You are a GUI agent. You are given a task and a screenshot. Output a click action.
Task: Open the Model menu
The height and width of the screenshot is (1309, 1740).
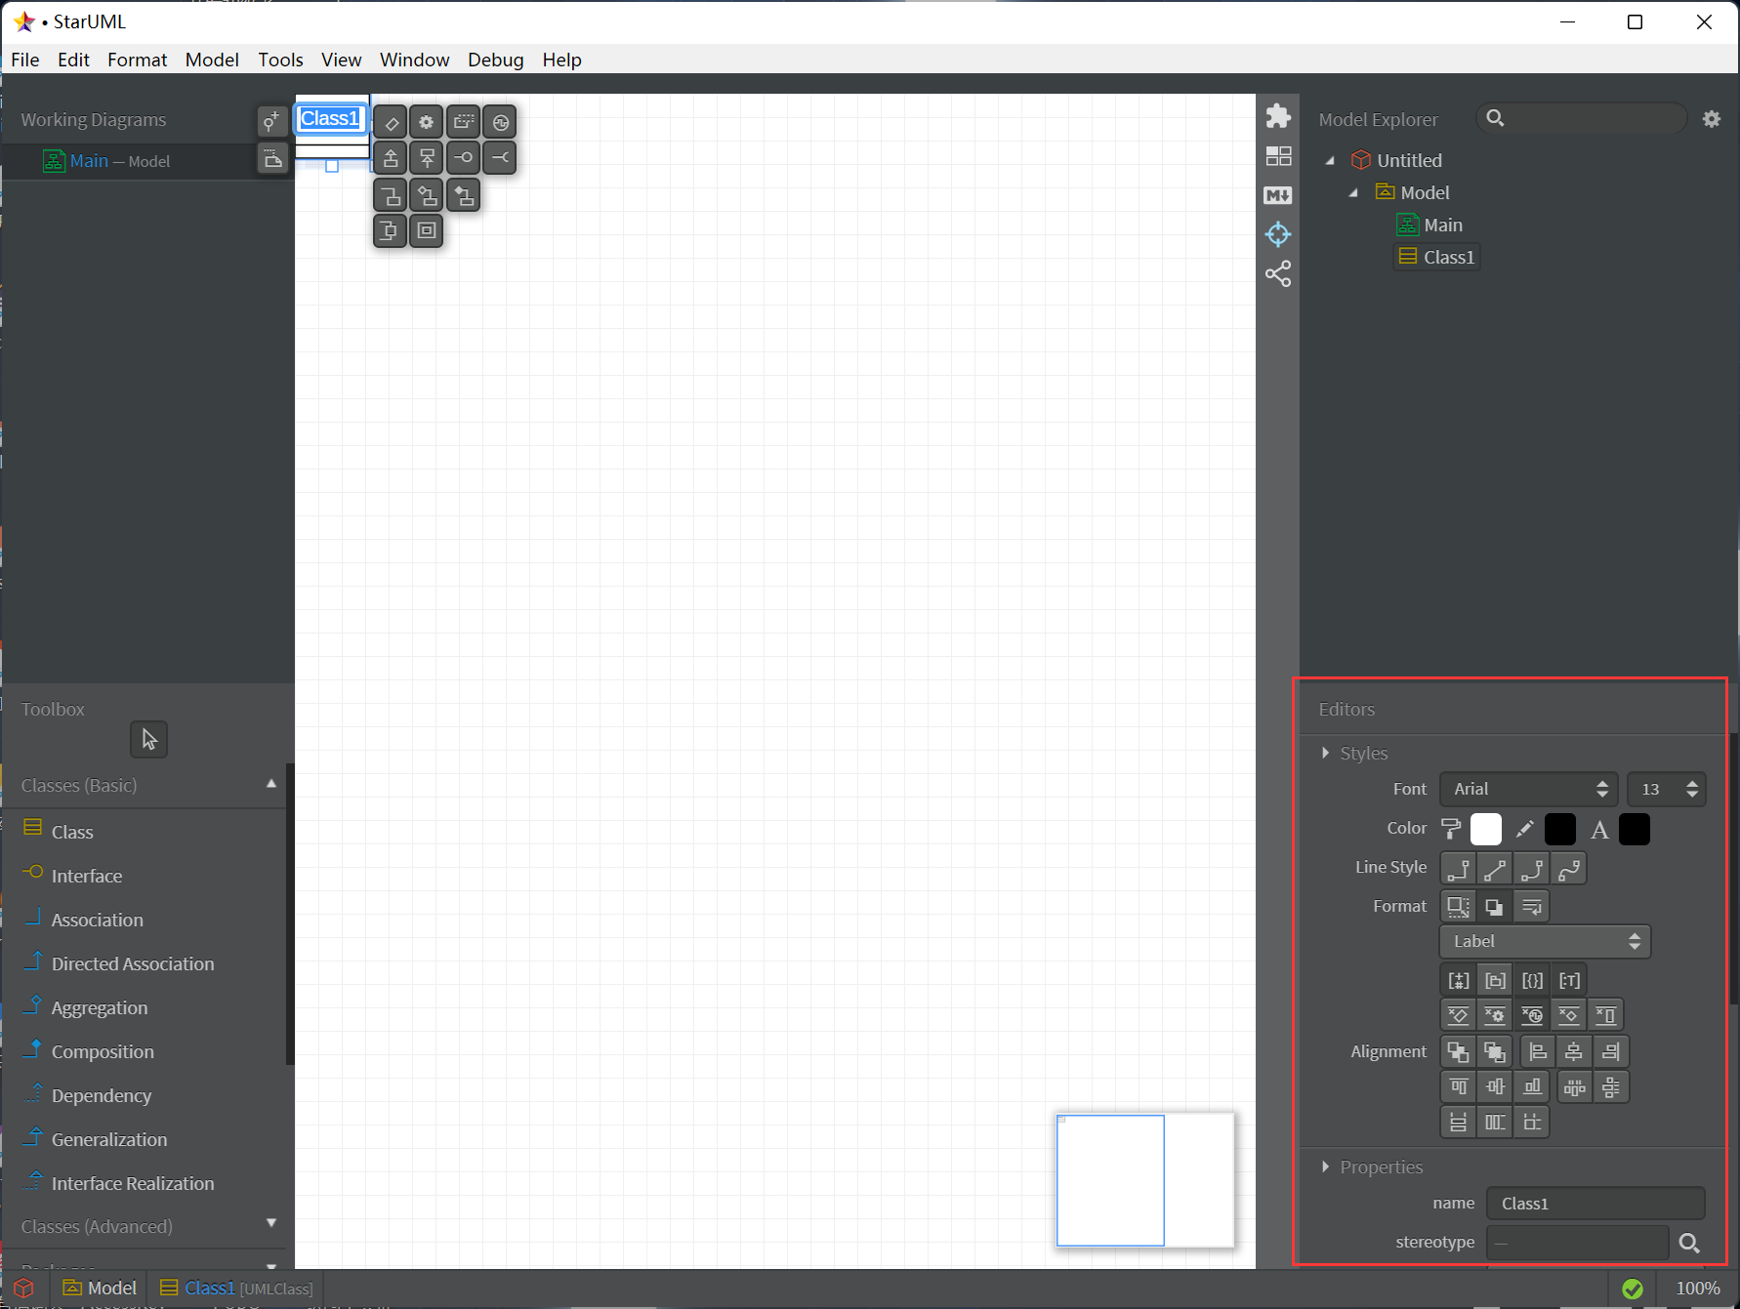point(212,60)
